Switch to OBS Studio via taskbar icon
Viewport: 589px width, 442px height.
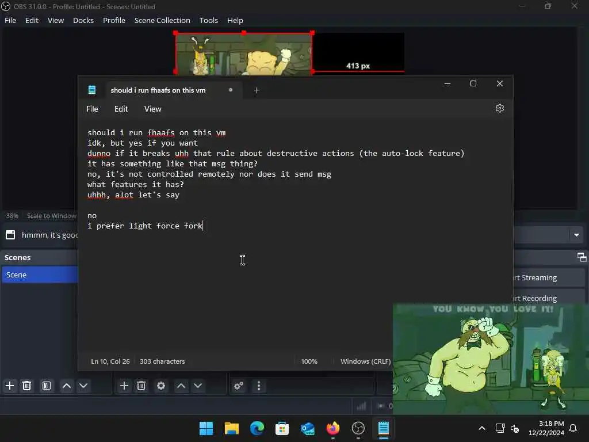(358, 428)
